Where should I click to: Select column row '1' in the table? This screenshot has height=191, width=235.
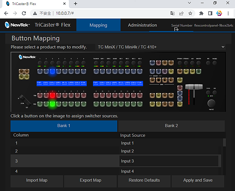pos(65,143)
